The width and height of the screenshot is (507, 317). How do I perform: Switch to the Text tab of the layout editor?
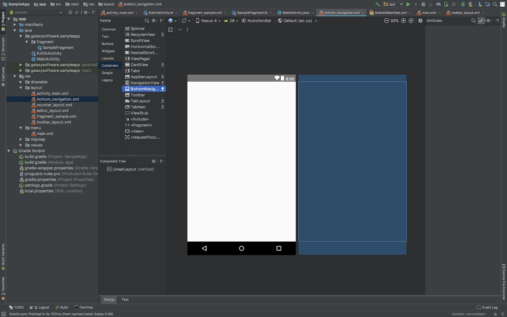click(125, 299)
